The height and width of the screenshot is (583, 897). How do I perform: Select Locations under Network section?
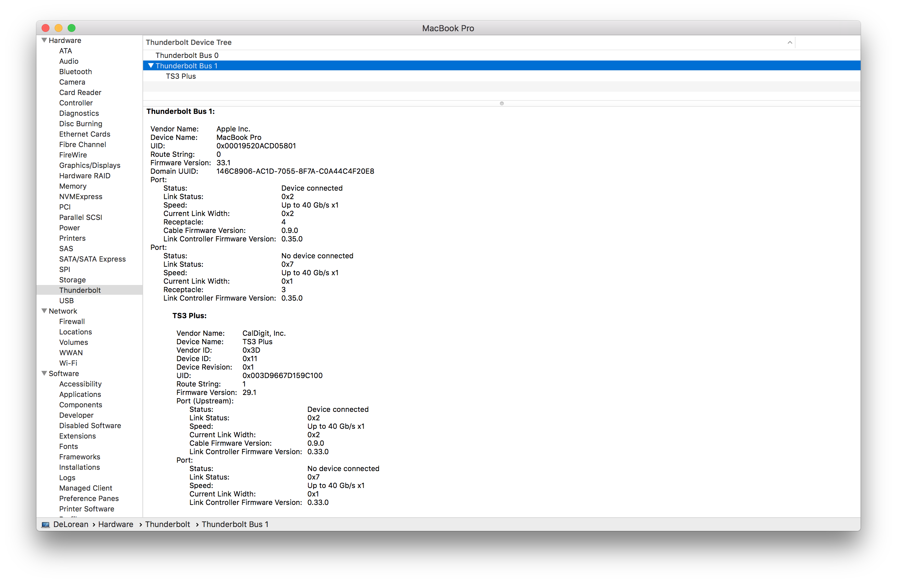[74, 332]
